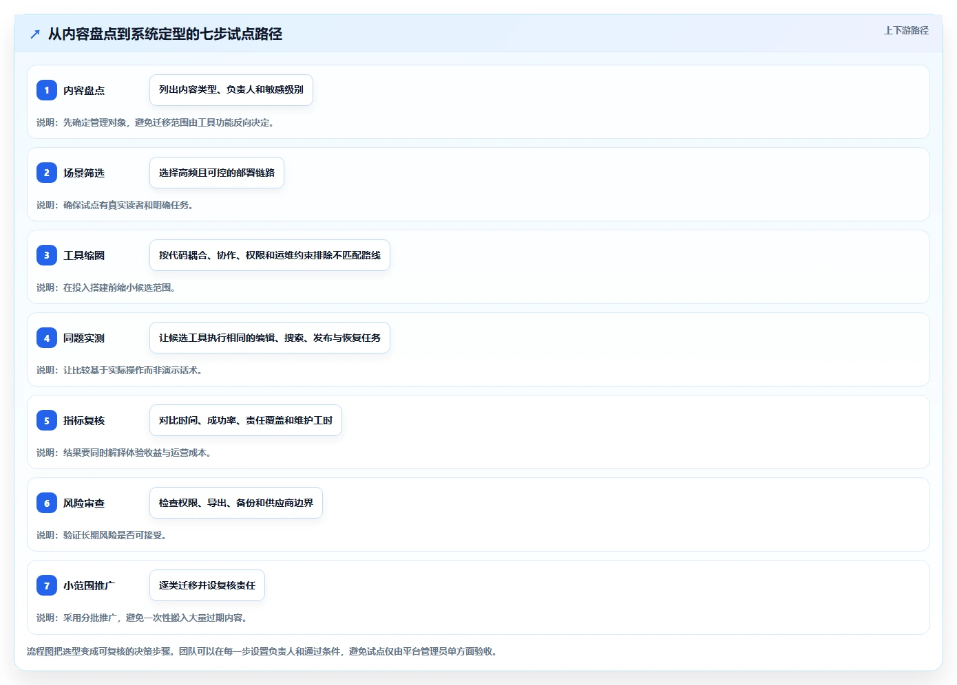Click the step 3 number badge
957x685 pixels.
coord(47,255)
